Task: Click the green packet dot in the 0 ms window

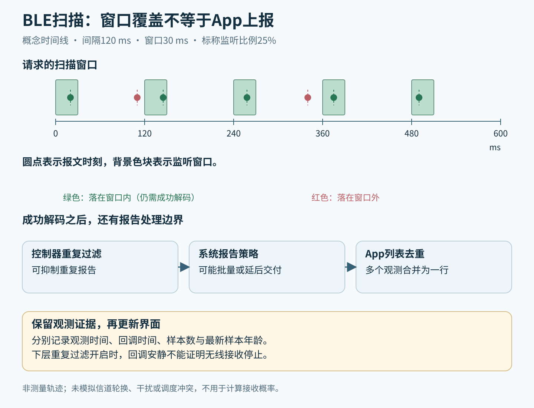Action: pos(70,98)
